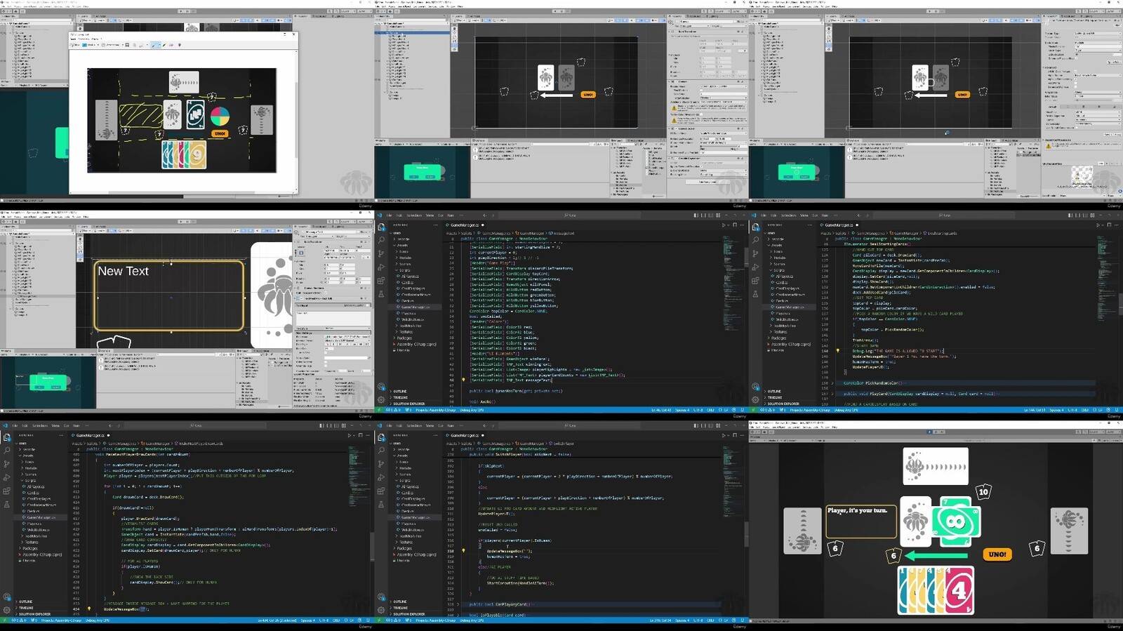Toggle Primary Side Bar in the SwitchPlayer code window
Viewport: 1123px width, 631px height.
tap(696, 426)
